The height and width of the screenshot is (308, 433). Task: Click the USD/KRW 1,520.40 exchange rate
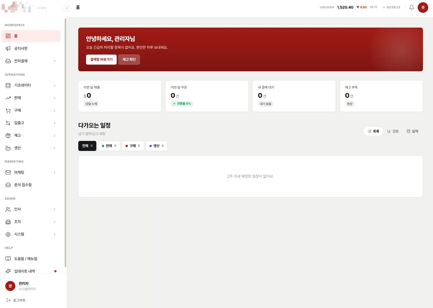tap(337, 7)
